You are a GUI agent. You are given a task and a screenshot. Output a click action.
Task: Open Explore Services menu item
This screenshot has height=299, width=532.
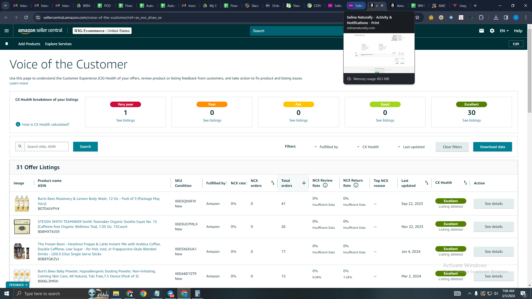(x=58, y=44)
